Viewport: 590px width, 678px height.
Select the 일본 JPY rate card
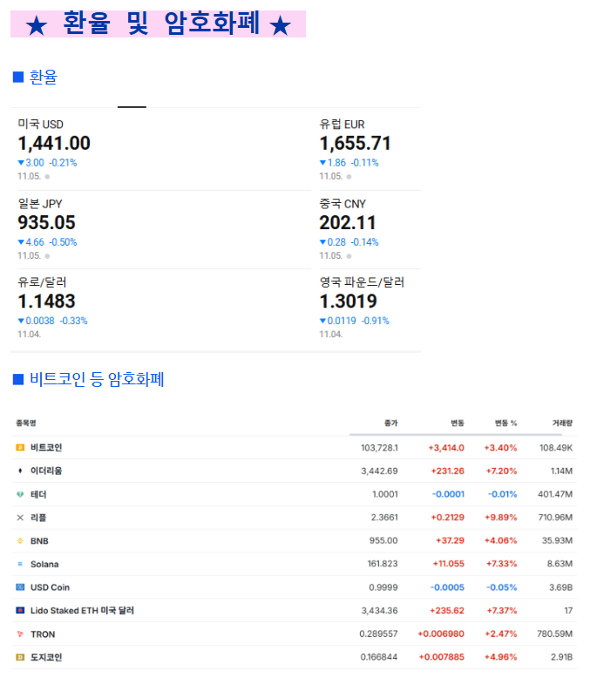point(47,223)
